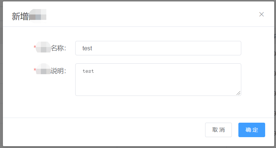The height and width of the screenshot is (148, 276).
Task: Focus the 说明 multiline textarea
Action: click(x=158, y=80)
